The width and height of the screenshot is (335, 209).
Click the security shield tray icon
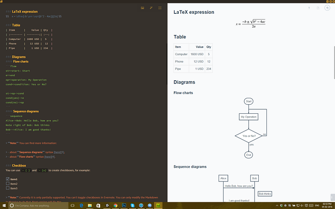point(281,206)
